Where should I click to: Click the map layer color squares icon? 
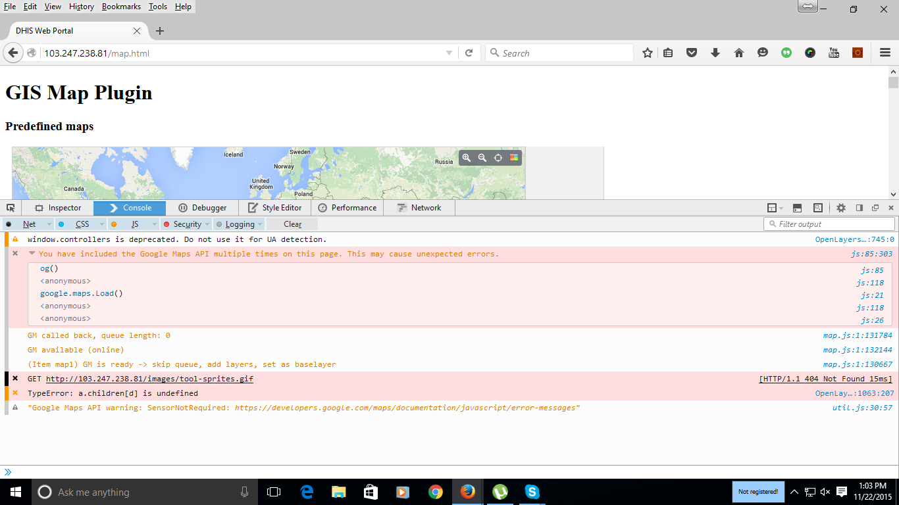[514, 158]
